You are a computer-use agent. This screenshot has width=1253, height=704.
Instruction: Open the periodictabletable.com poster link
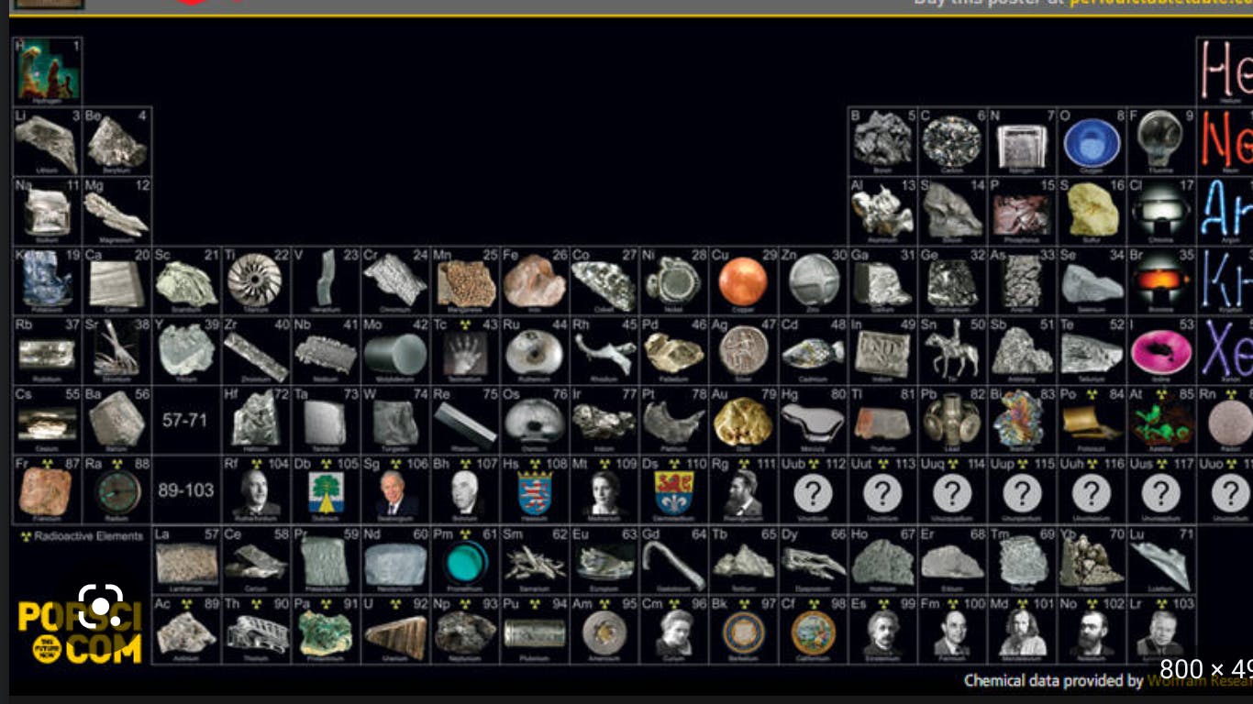click(x=1159, y=3)
